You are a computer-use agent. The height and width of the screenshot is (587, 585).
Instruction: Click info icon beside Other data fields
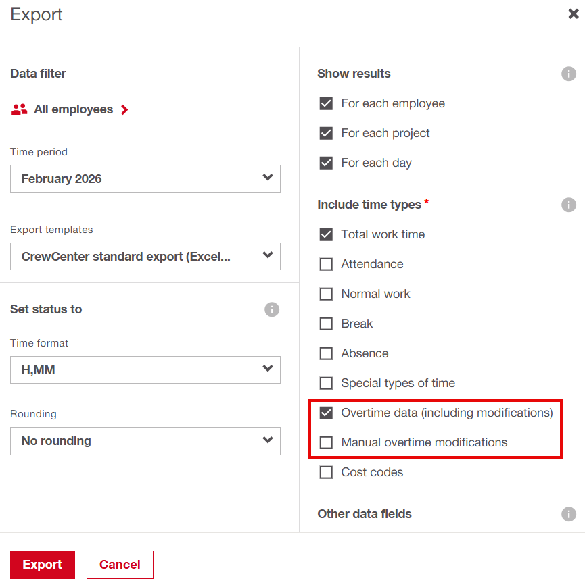point(569,514)
